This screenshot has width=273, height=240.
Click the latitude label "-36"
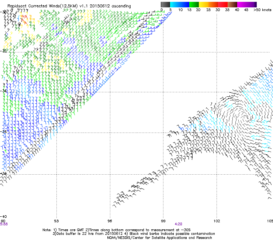[3, 131]
